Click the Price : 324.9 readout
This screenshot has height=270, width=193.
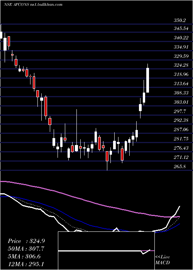(x=26, y=241)
